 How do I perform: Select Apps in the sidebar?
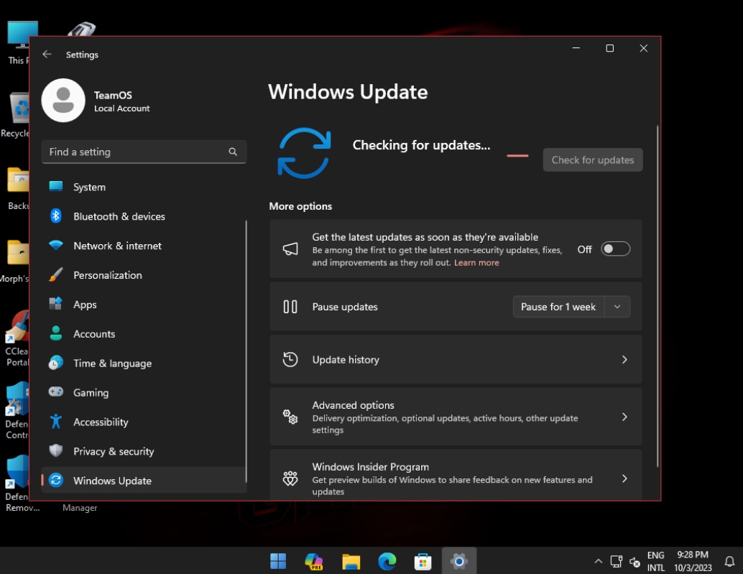(x=144, y=305)
